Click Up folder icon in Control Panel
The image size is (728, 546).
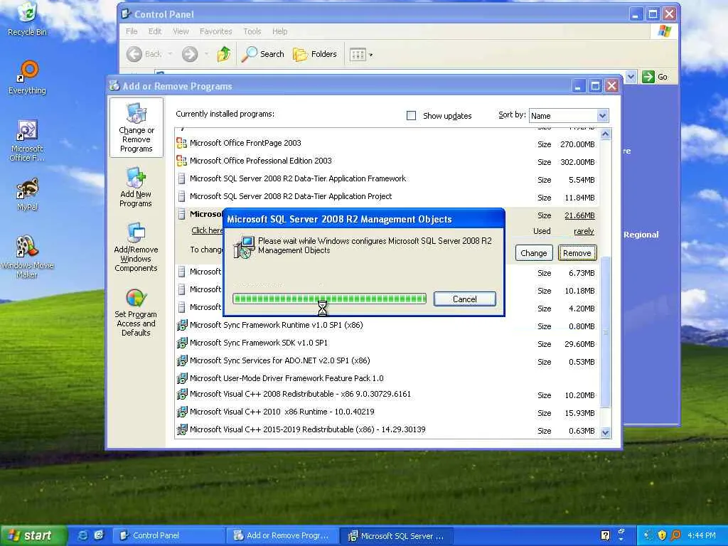pyautogui.click(x=223, y=54)
